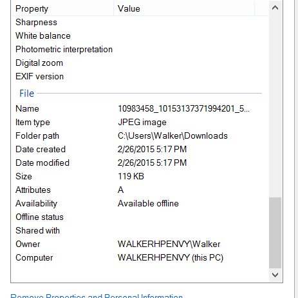Click the Available offline value

pyautogui.click(x=148, y=204)
